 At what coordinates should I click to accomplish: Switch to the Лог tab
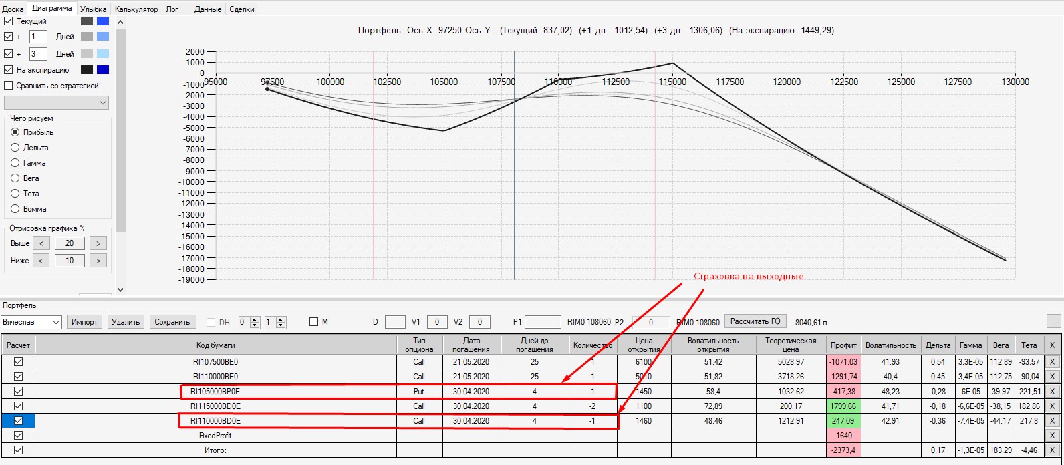point(172,9)
